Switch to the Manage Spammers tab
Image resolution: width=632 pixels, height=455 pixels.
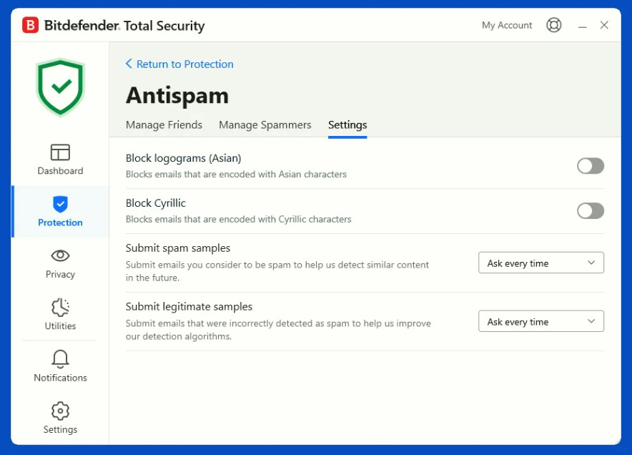tap(265, 125)
